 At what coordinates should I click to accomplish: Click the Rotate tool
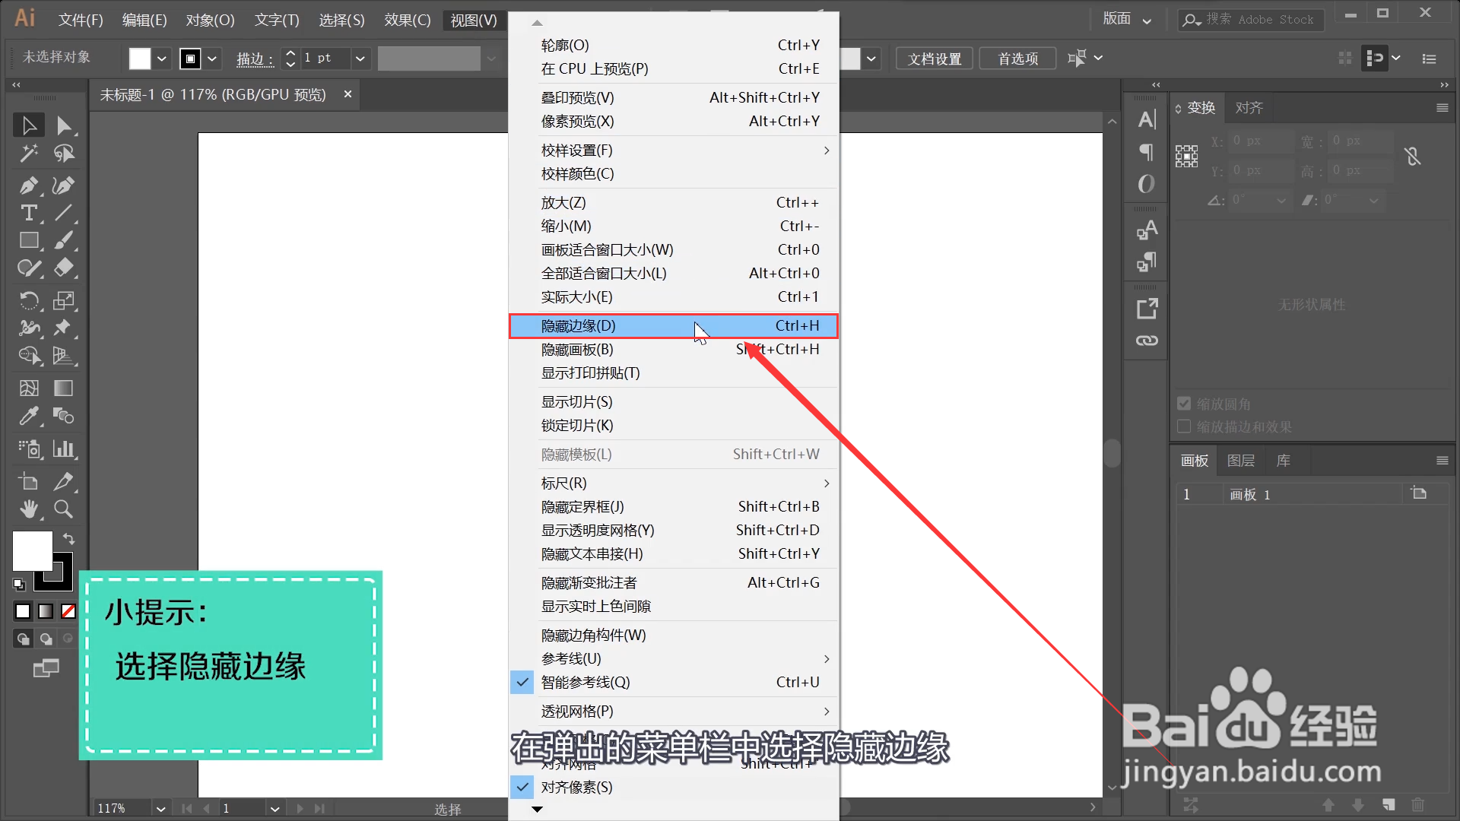(x=29, y=301)
